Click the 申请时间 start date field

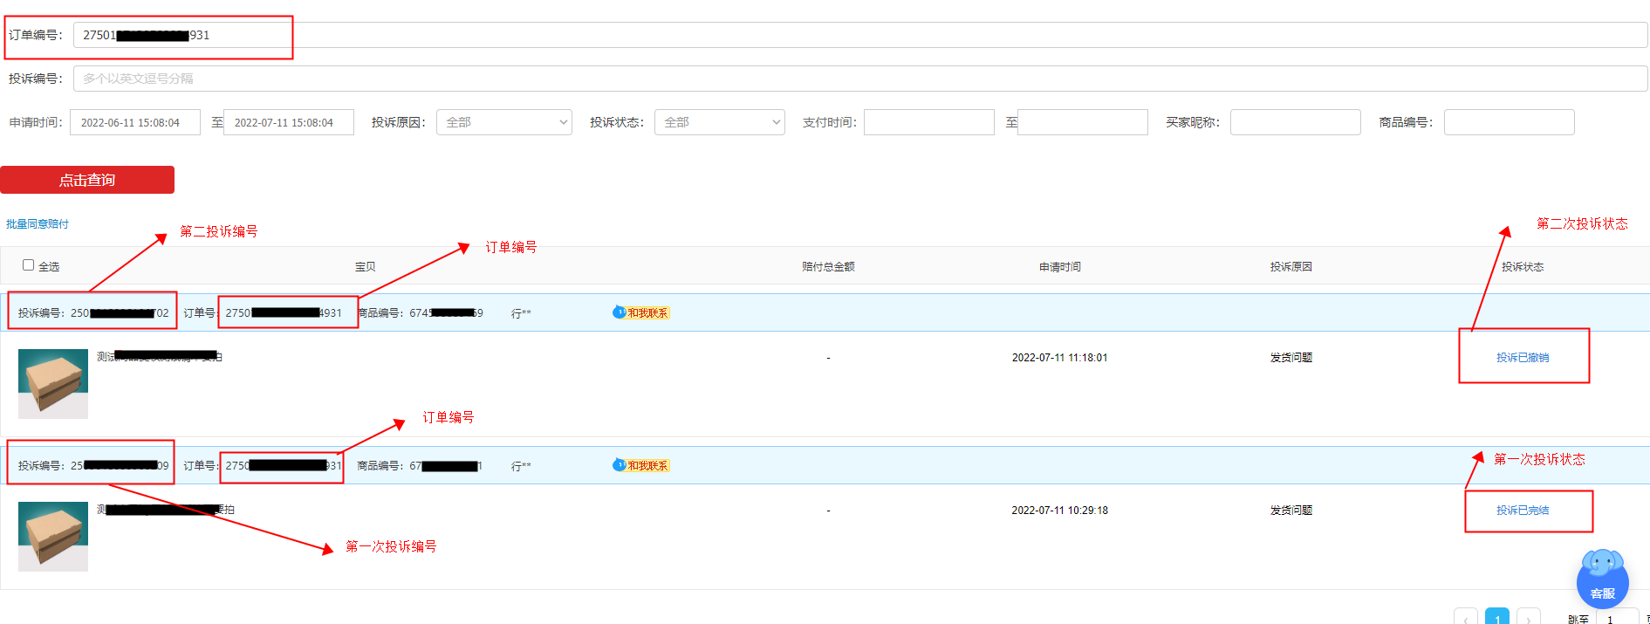[135, 122]
